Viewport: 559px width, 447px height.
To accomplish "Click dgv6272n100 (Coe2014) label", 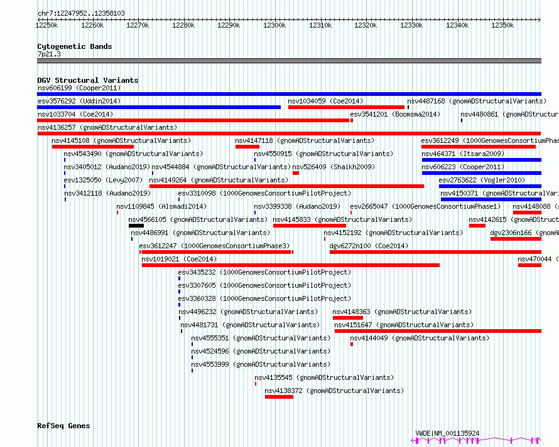I will tap(369, 246).
